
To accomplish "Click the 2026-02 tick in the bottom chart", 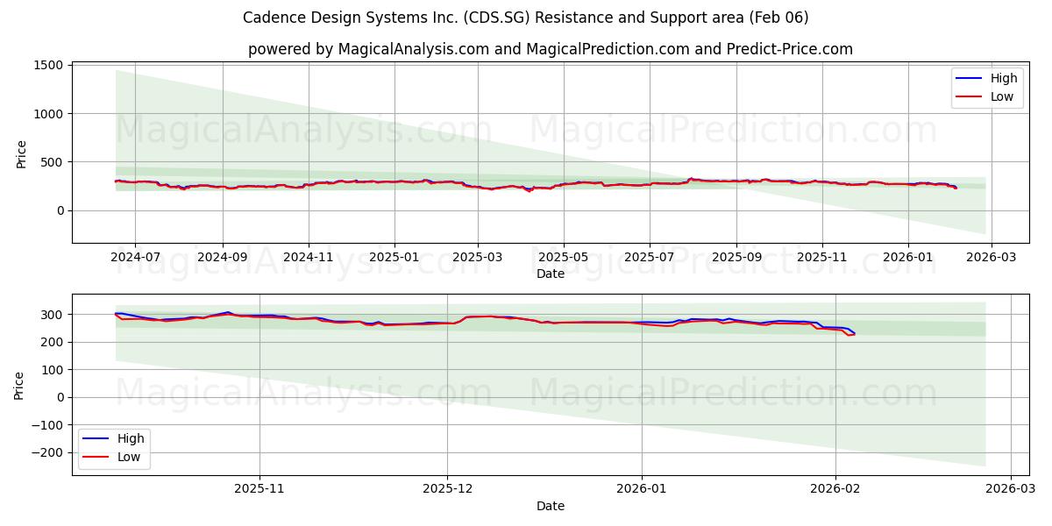I will (x=835, y=491).
